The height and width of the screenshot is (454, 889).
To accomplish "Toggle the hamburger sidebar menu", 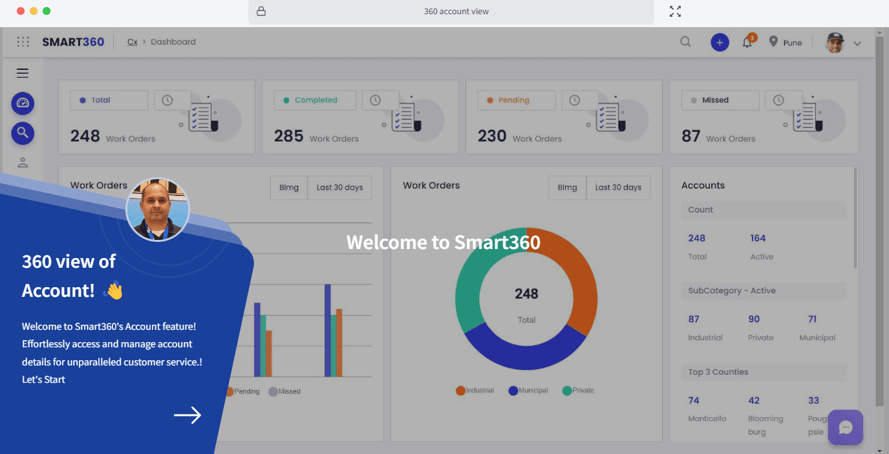I will (x=23, y=73).
